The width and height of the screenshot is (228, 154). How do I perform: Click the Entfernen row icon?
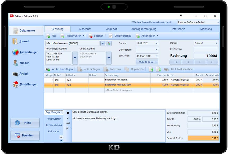coord(106,69)
